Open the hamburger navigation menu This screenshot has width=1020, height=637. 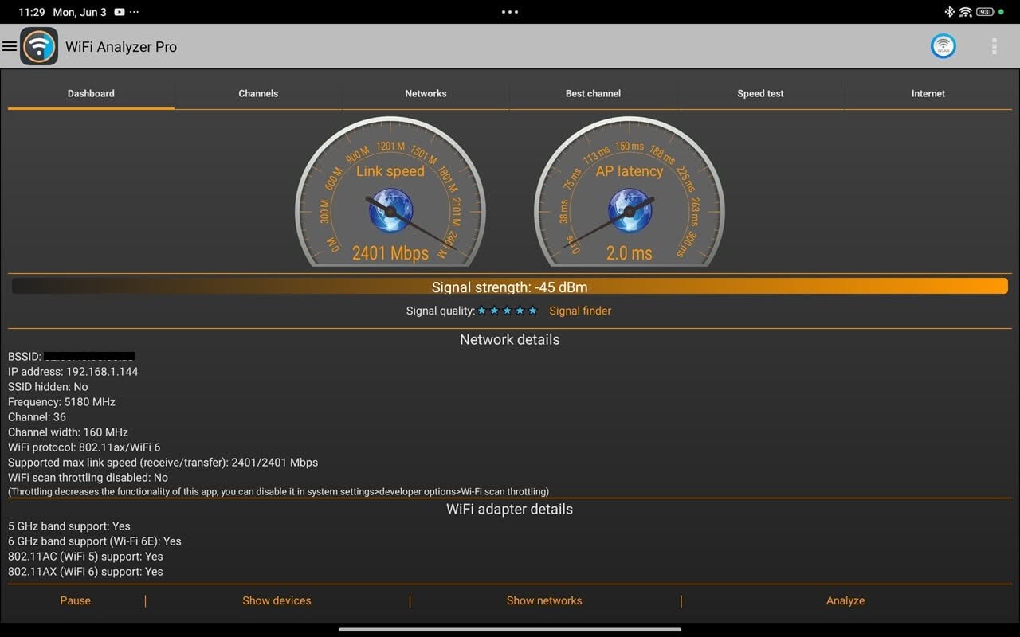point(10,46)
